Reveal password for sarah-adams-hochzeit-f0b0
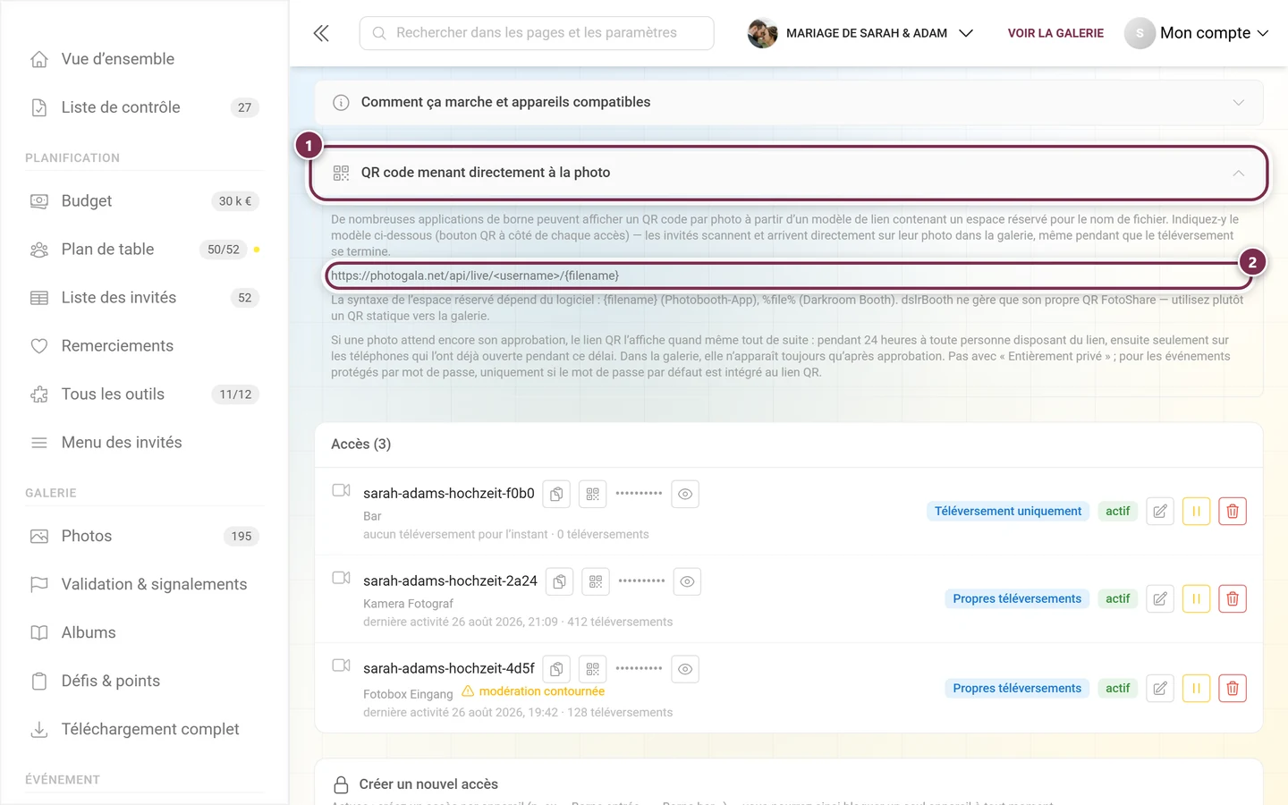Image resolution: width=1288 pixels, height=805 pixels. point(685,494)
